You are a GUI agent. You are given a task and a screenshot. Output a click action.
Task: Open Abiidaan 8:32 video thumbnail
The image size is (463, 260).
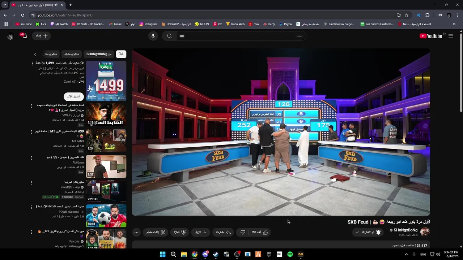tap(106, 166)
